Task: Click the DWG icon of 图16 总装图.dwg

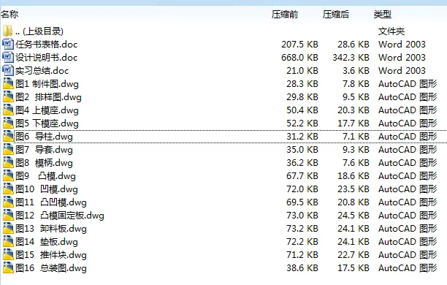Action: 8,267
